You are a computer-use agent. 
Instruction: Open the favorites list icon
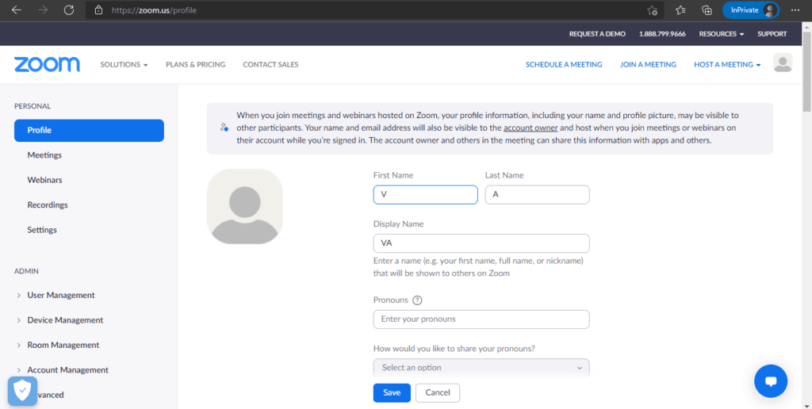coord(680,10)
